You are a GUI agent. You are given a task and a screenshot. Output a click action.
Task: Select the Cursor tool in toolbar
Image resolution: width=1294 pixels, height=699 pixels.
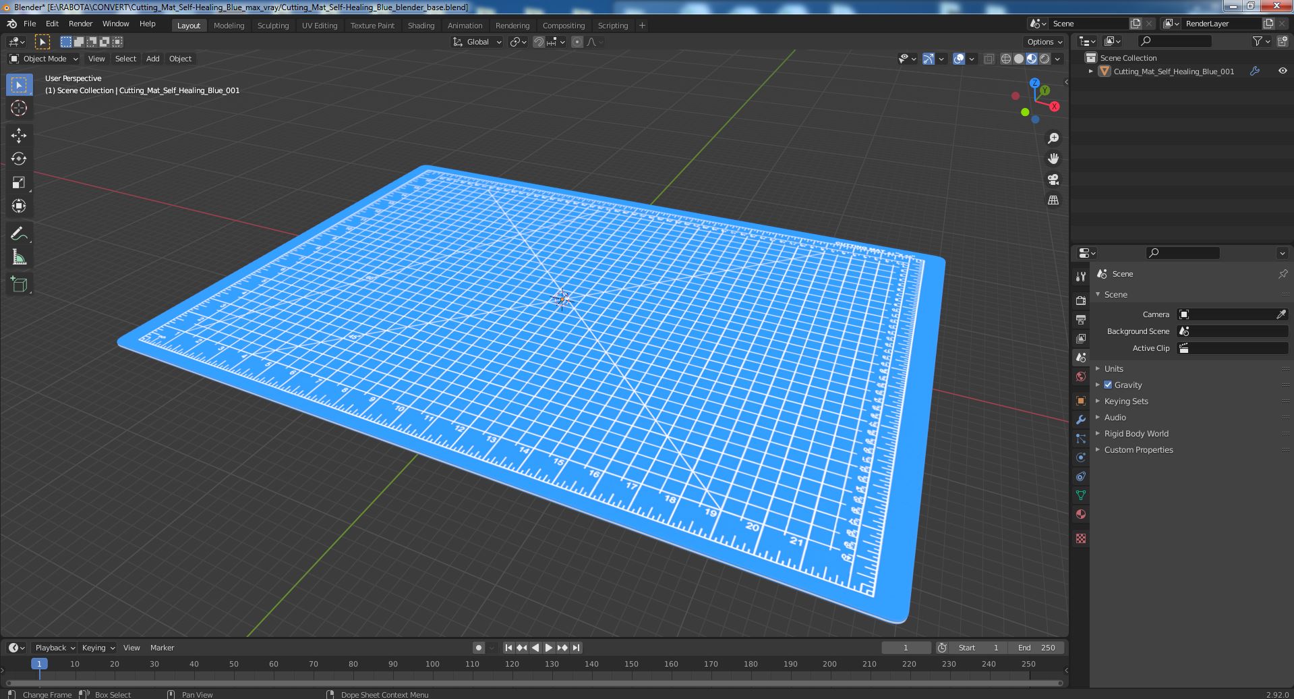(19, 108)
